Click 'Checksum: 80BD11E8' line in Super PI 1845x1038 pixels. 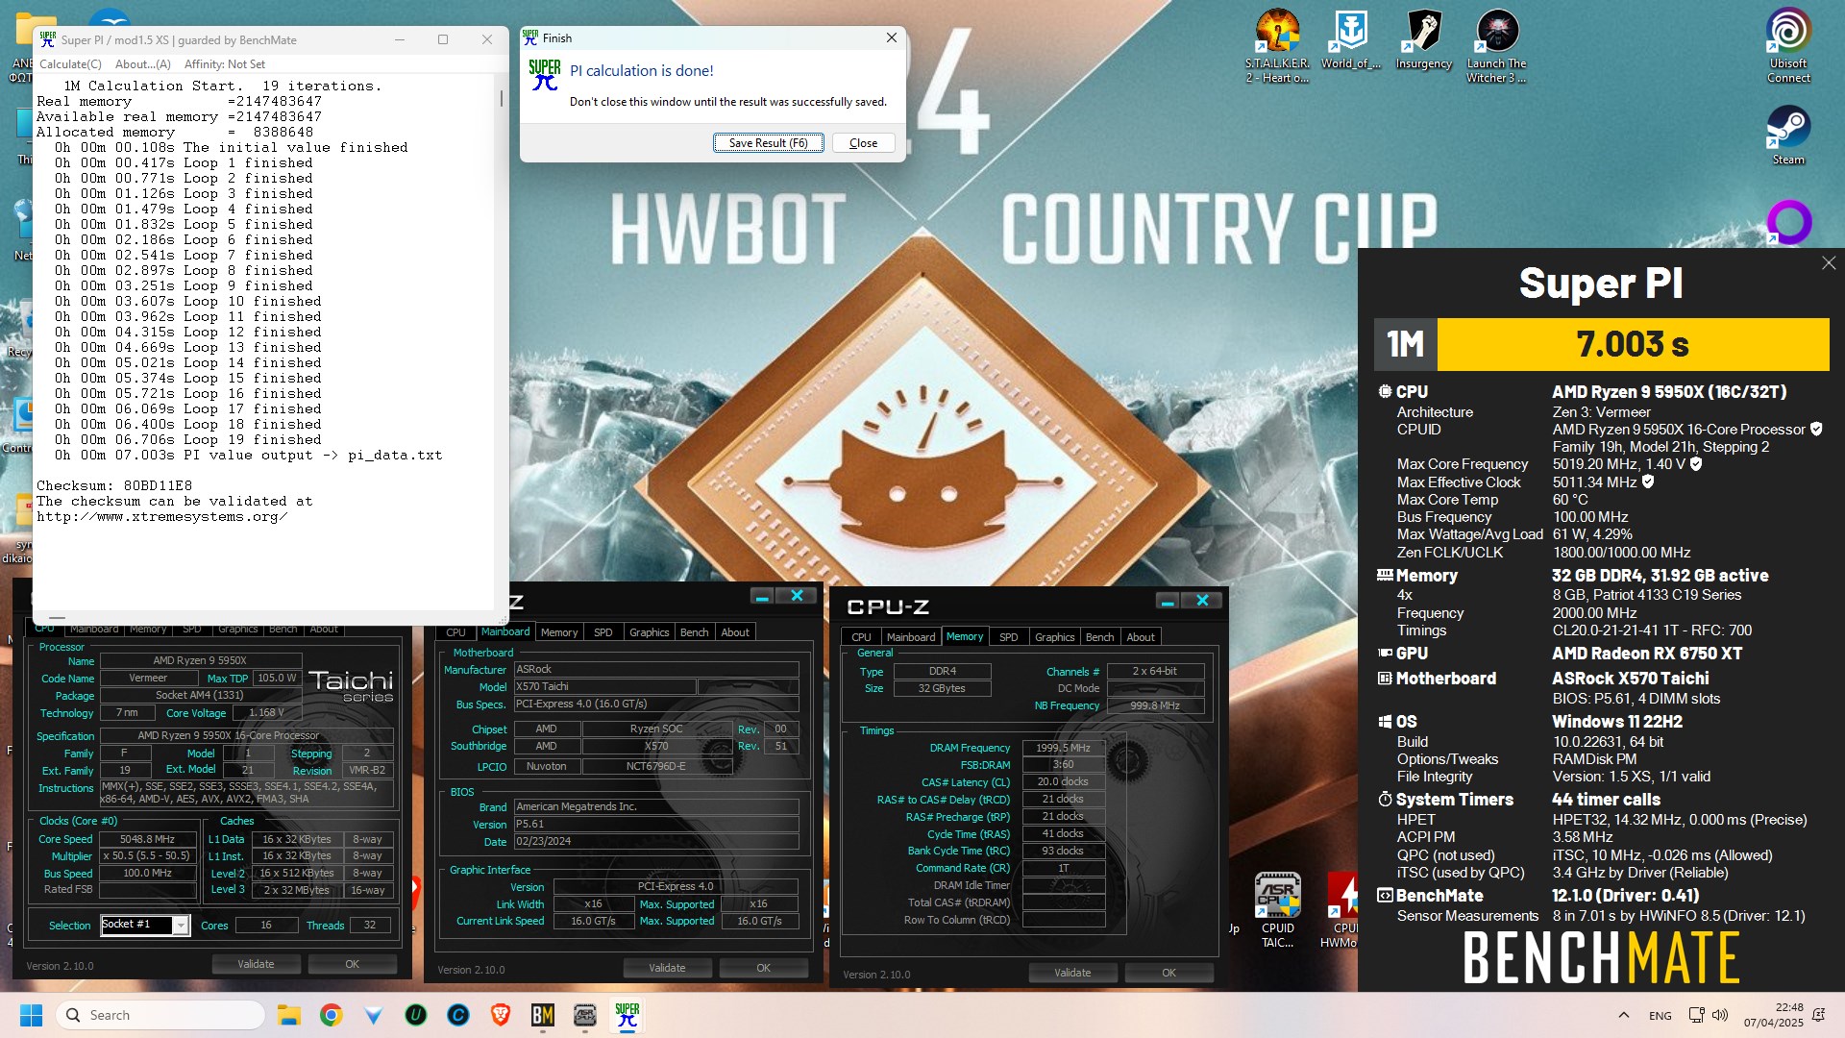[x=114, y=486]
